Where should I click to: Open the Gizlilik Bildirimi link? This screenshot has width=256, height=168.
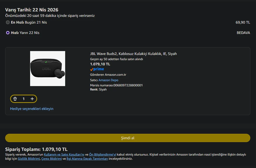[29, 159]
